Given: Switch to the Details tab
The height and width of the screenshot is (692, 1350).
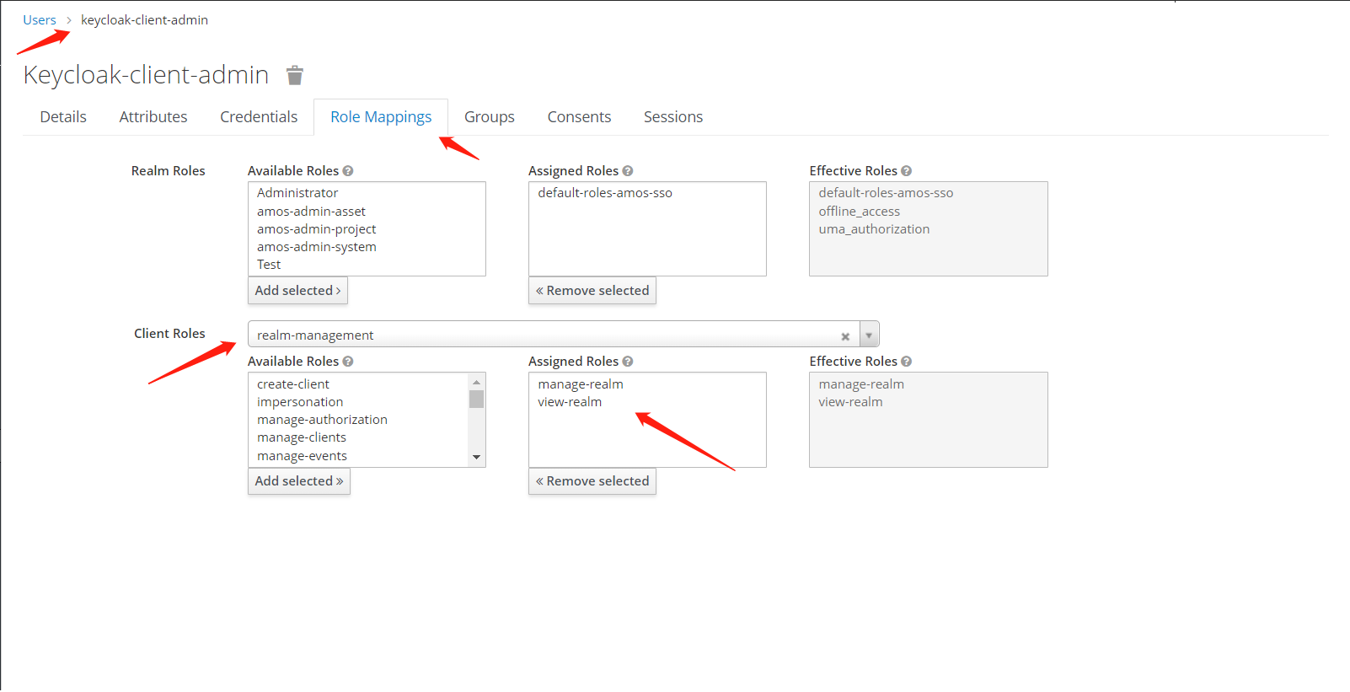Looking at the screenshot, I should tap(63, 117).
